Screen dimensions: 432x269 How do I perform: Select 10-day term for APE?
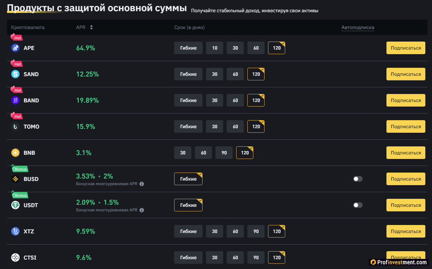pyautogui.click(x=215, y=48)
